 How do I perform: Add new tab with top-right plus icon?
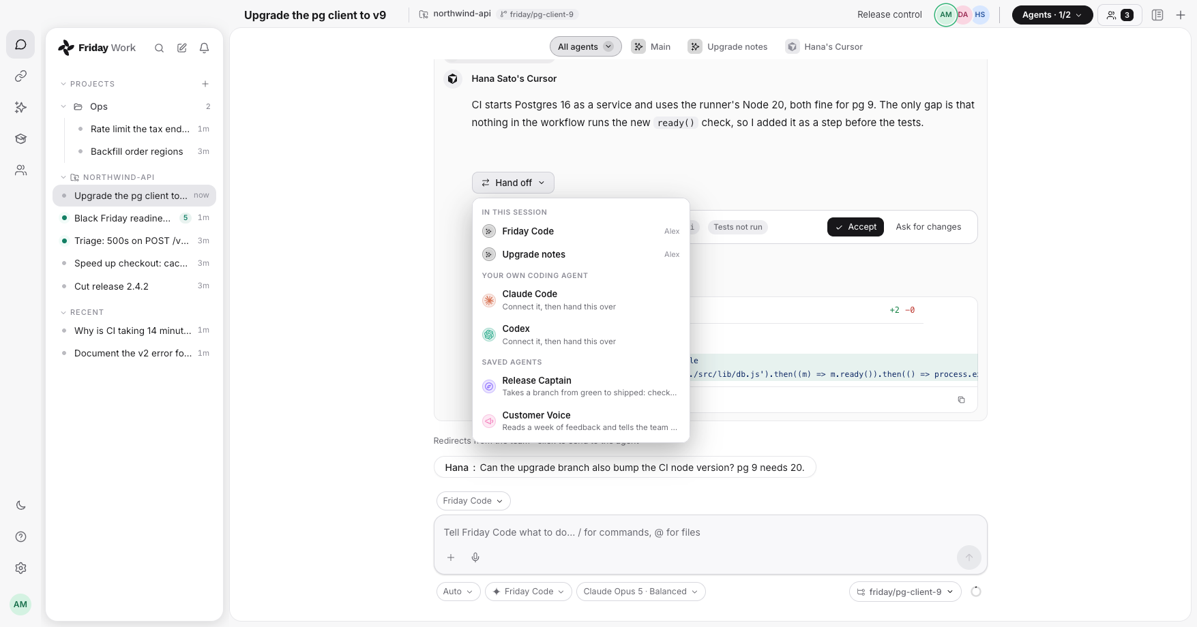[1181, 15]
